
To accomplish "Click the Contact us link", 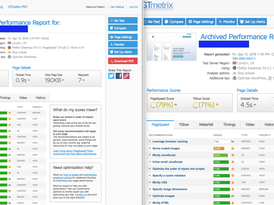I will pos(81,195).
